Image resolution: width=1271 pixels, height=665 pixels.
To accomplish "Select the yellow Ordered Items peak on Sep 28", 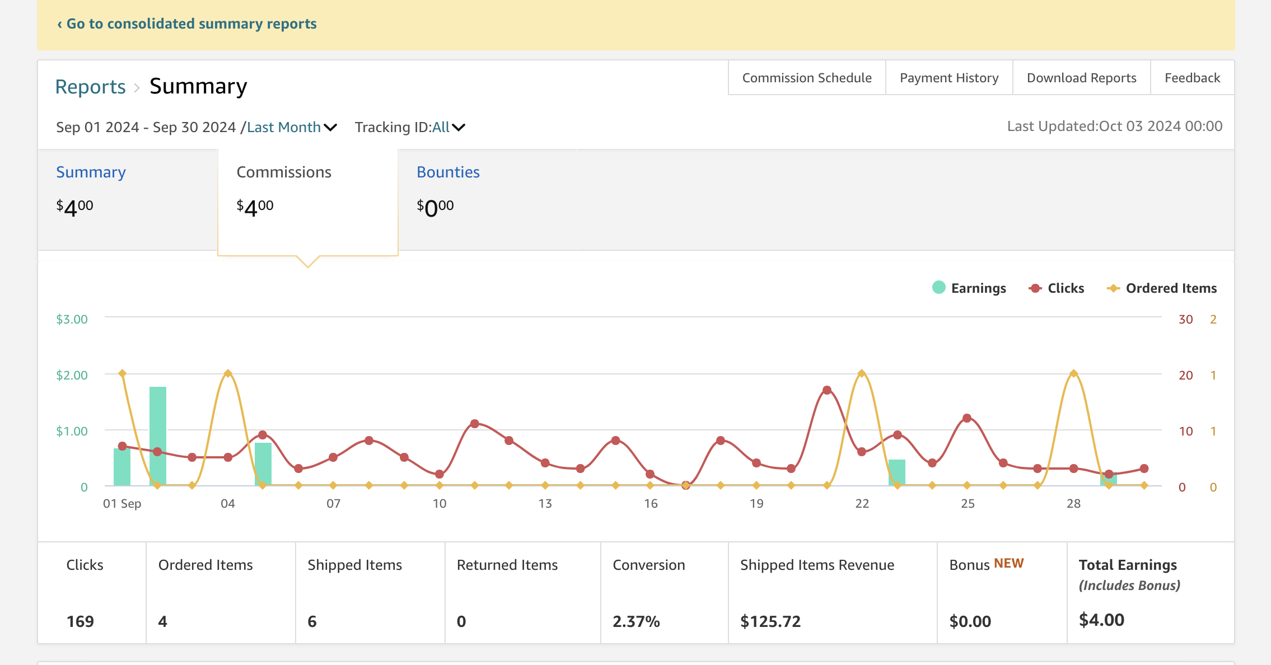I will pyautogui.click(x=1073, y=373).
